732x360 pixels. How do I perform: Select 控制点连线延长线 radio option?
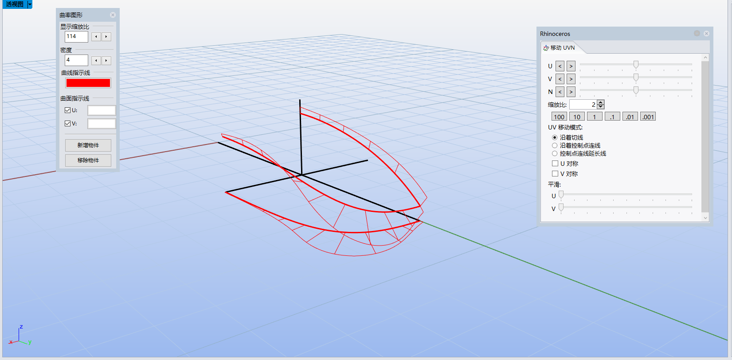click(555, 153)
